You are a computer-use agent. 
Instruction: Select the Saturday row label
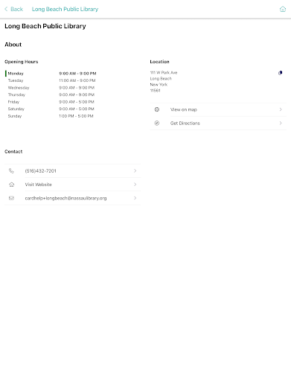pos(16,109)
